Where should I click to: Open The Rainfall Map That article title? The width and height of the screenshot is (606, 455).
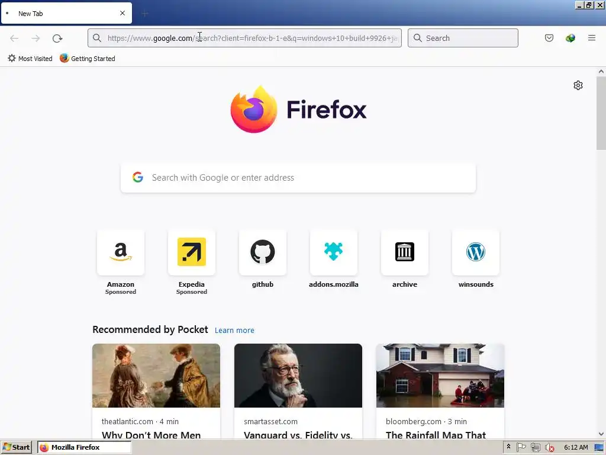[436, 435]
